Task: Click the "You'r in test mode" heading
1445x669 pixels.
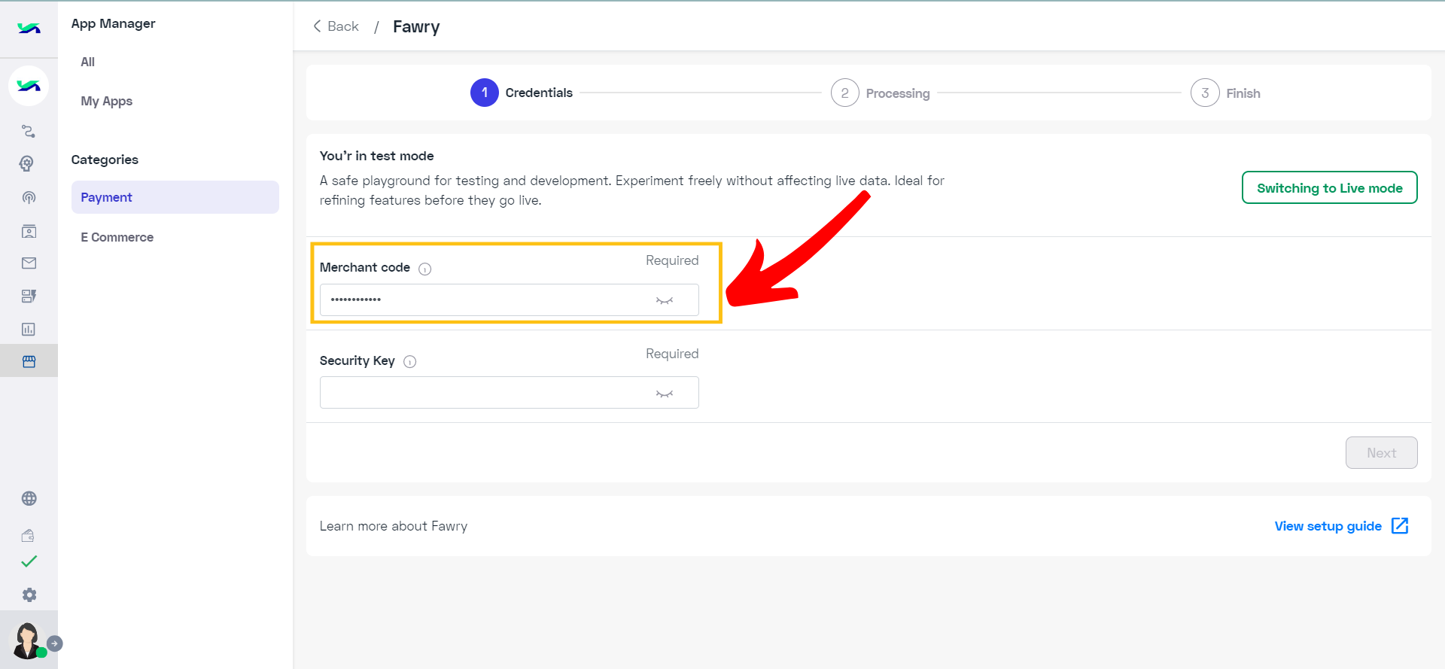Action: [376, 156]
